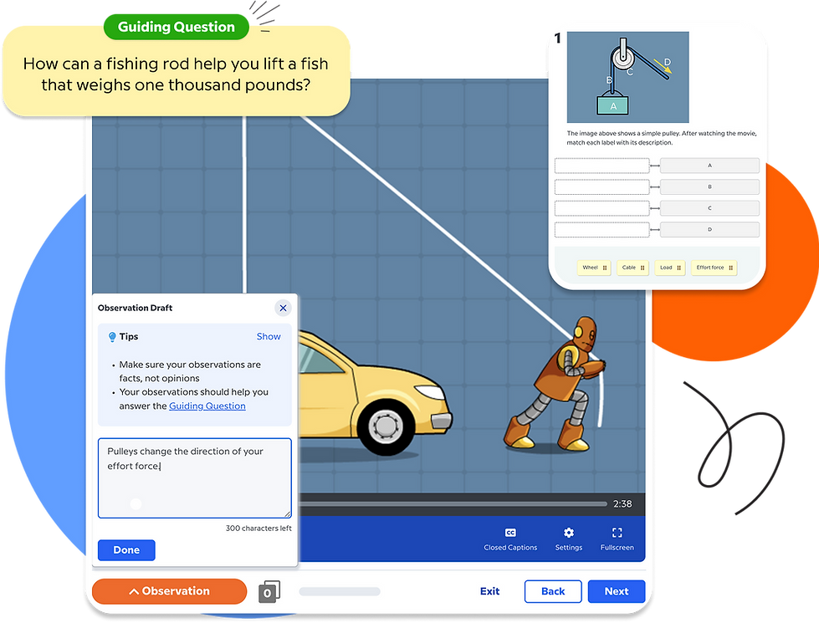Screen dimensions: 819x623
Task: Click the simple pulley question instructions
Action: (662, 138)
